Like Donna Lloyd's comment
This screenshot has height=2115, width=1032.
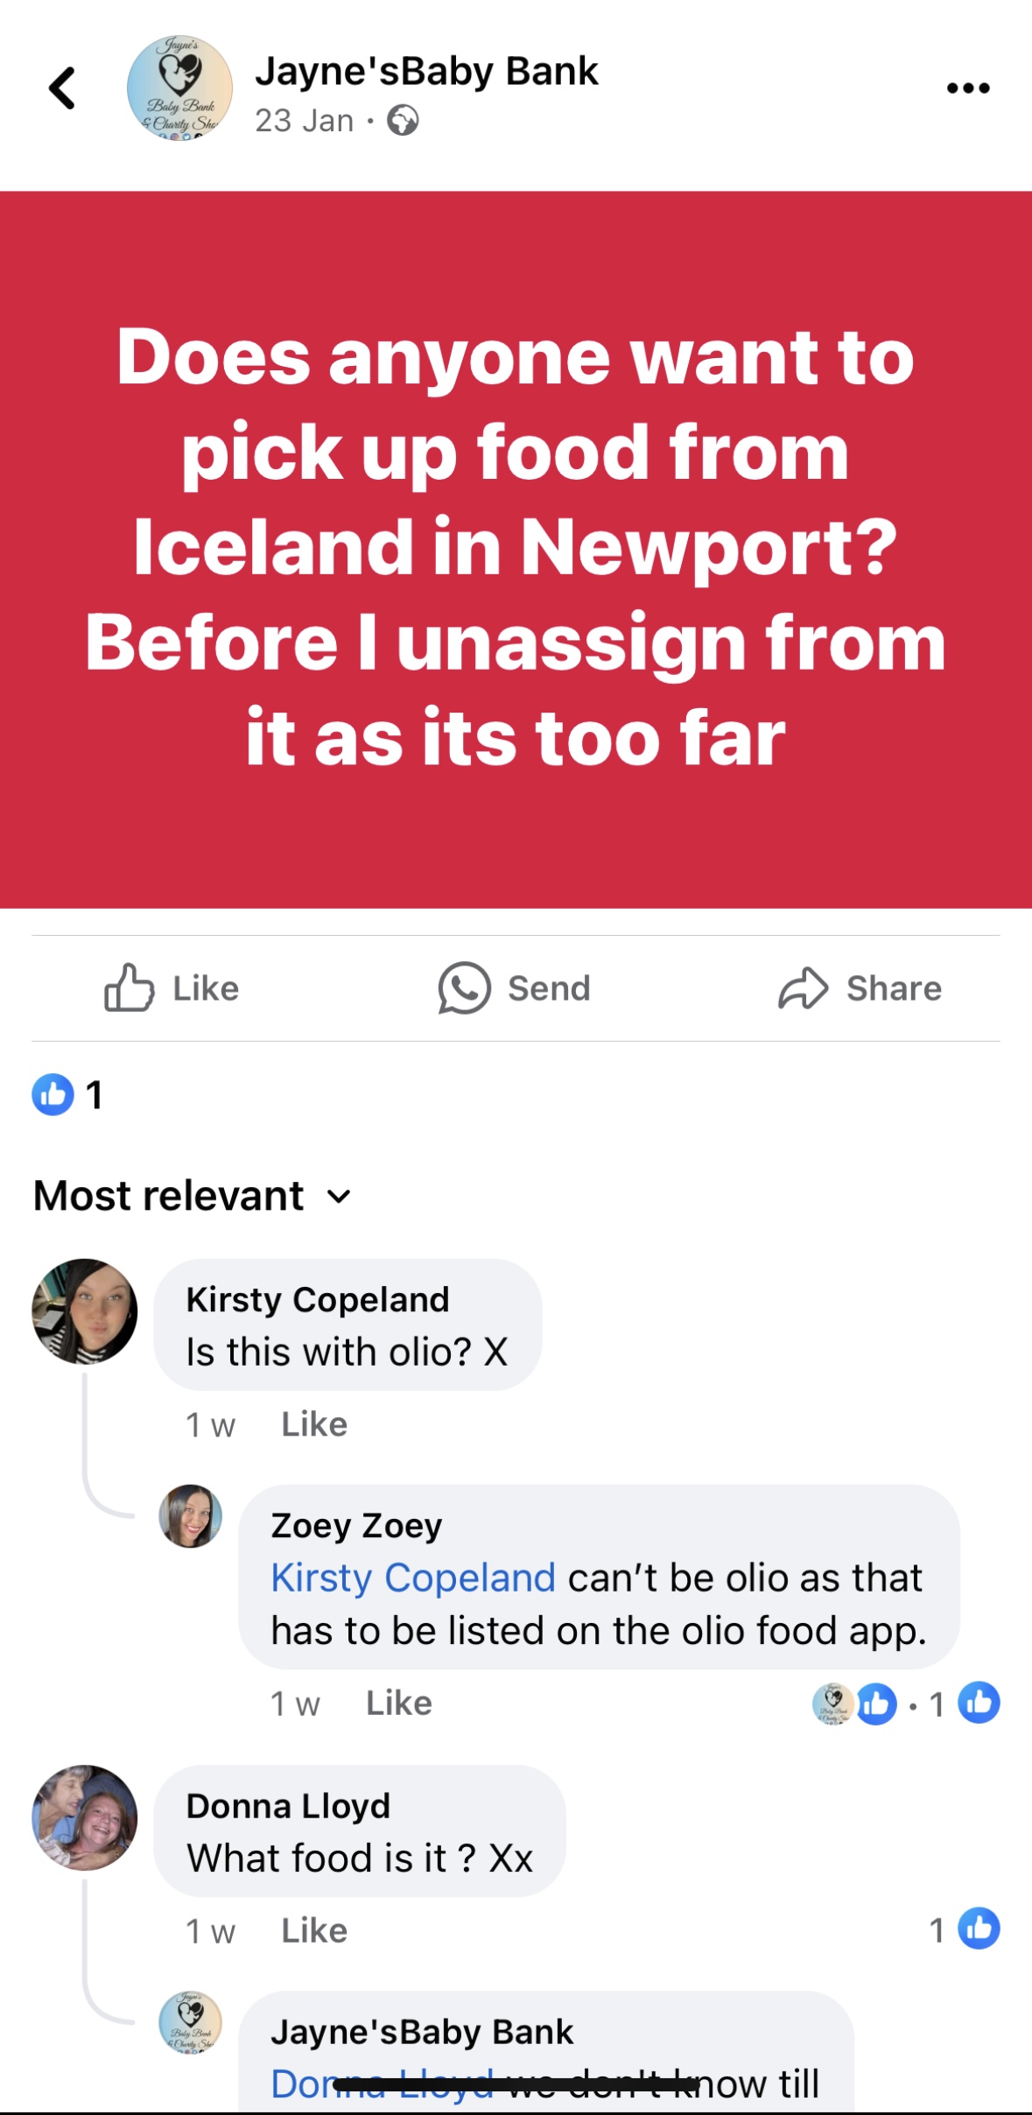tap(313, 1930)
